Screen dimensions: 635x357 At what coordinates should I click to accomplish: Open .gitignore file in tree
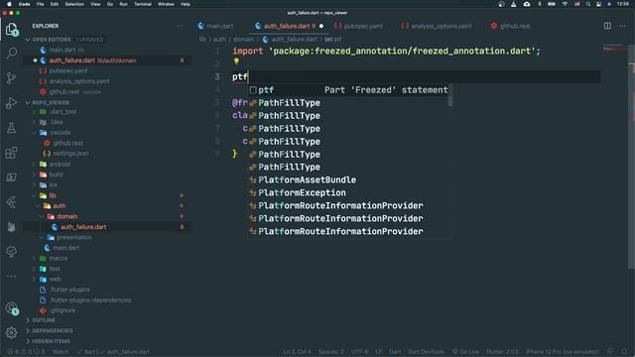click(63, 310)
